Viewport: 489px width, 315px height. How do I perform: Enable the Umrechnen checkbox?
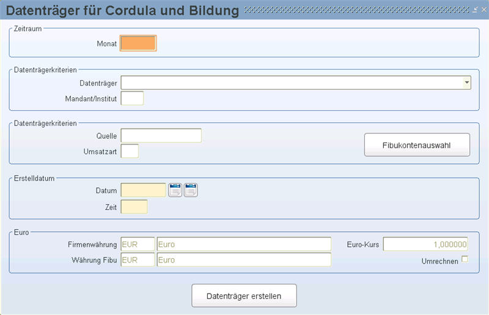click(x=465, y=259)
